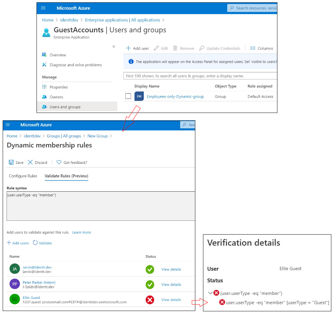
Task: Click the pencil Edit icon
Action: coord(156,48)
